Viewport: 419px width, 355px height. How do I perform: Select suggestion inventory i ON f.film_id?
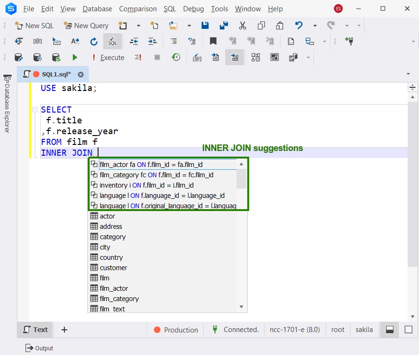tap(163, 185)
